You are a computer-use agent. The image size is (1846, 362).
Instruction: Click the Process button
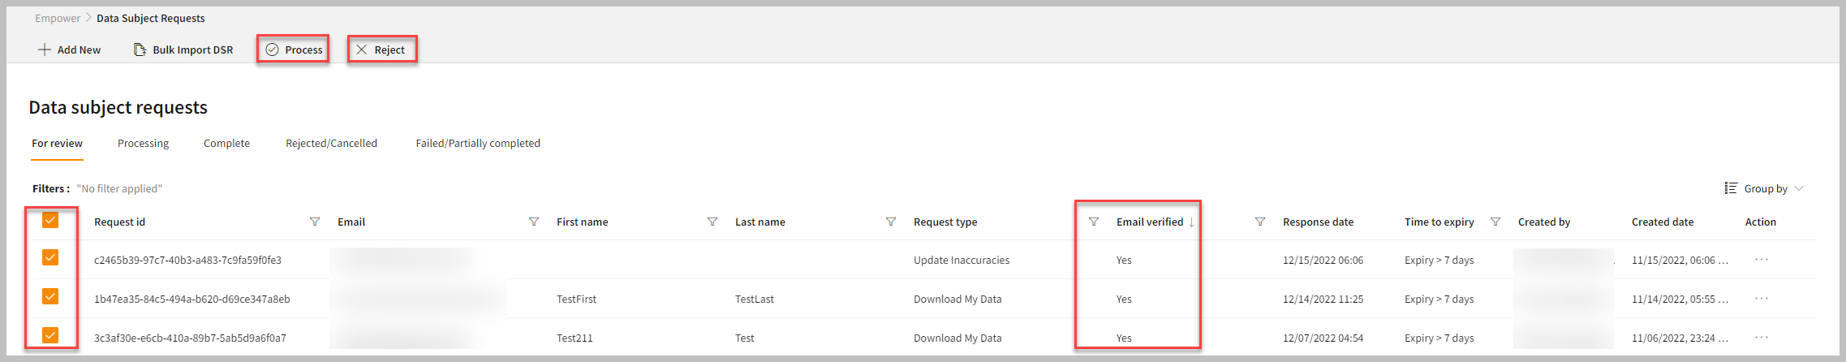tap(294, 50)
